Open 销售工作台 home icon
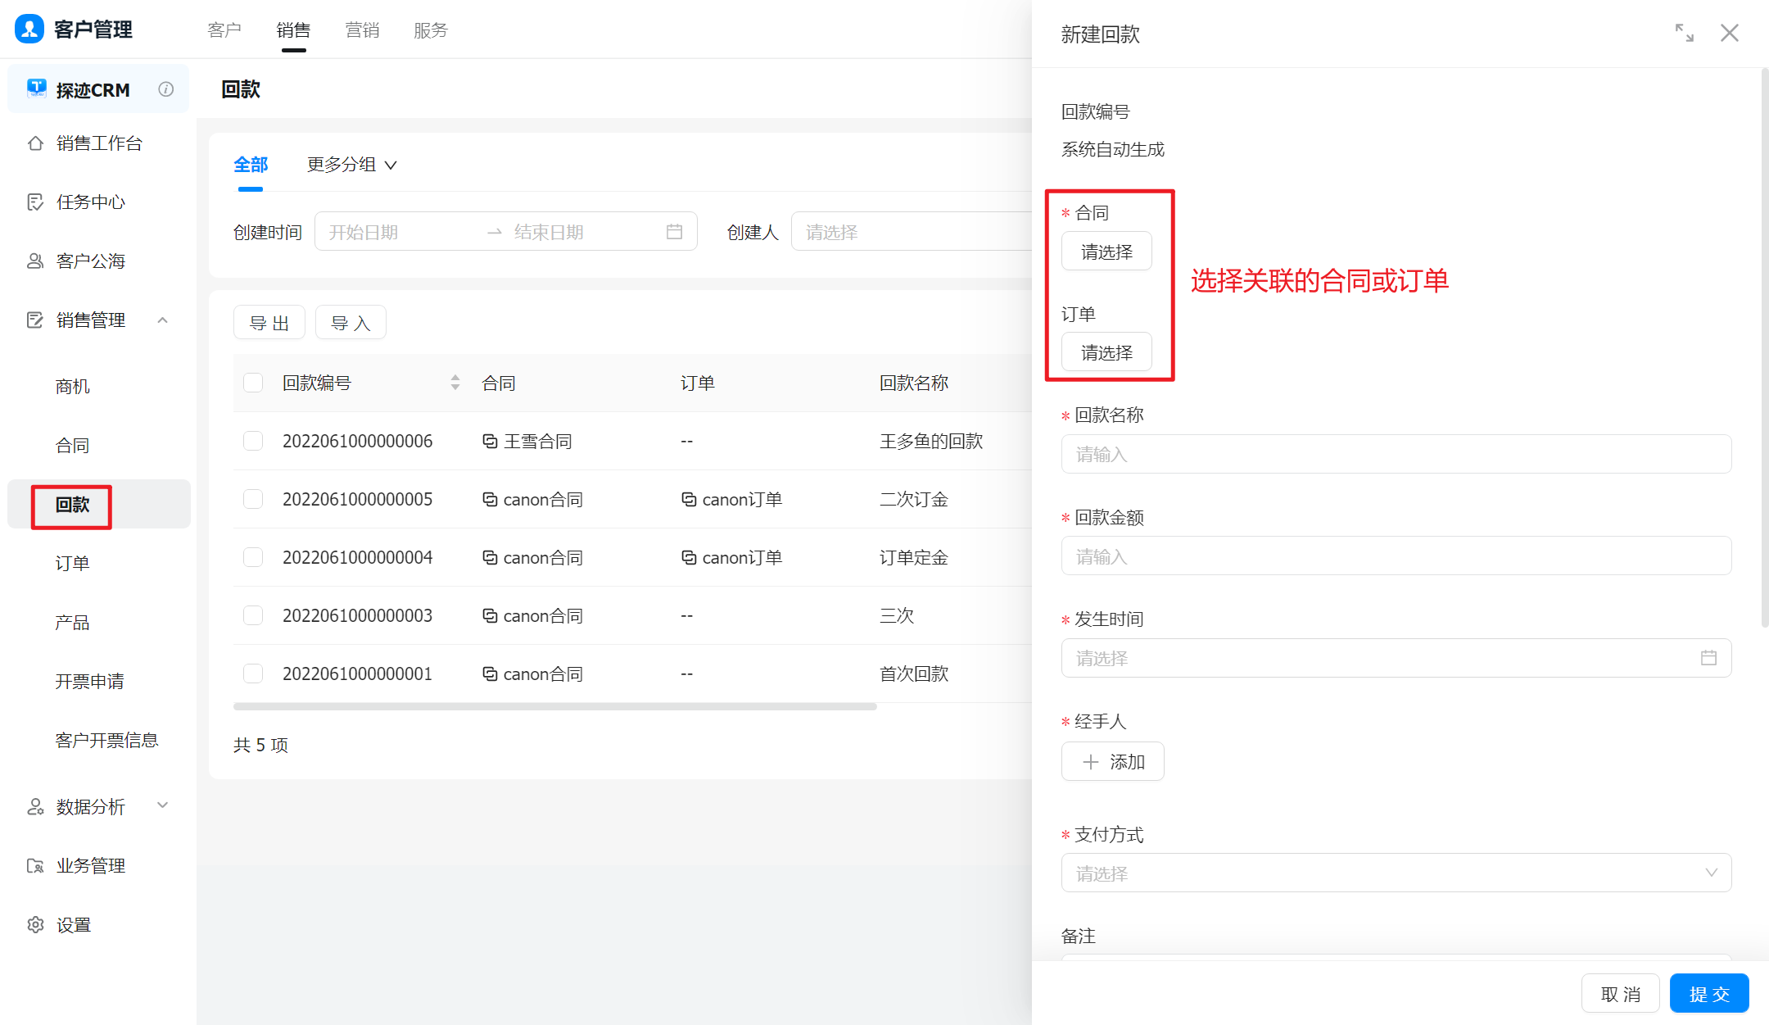 [35, 143]
